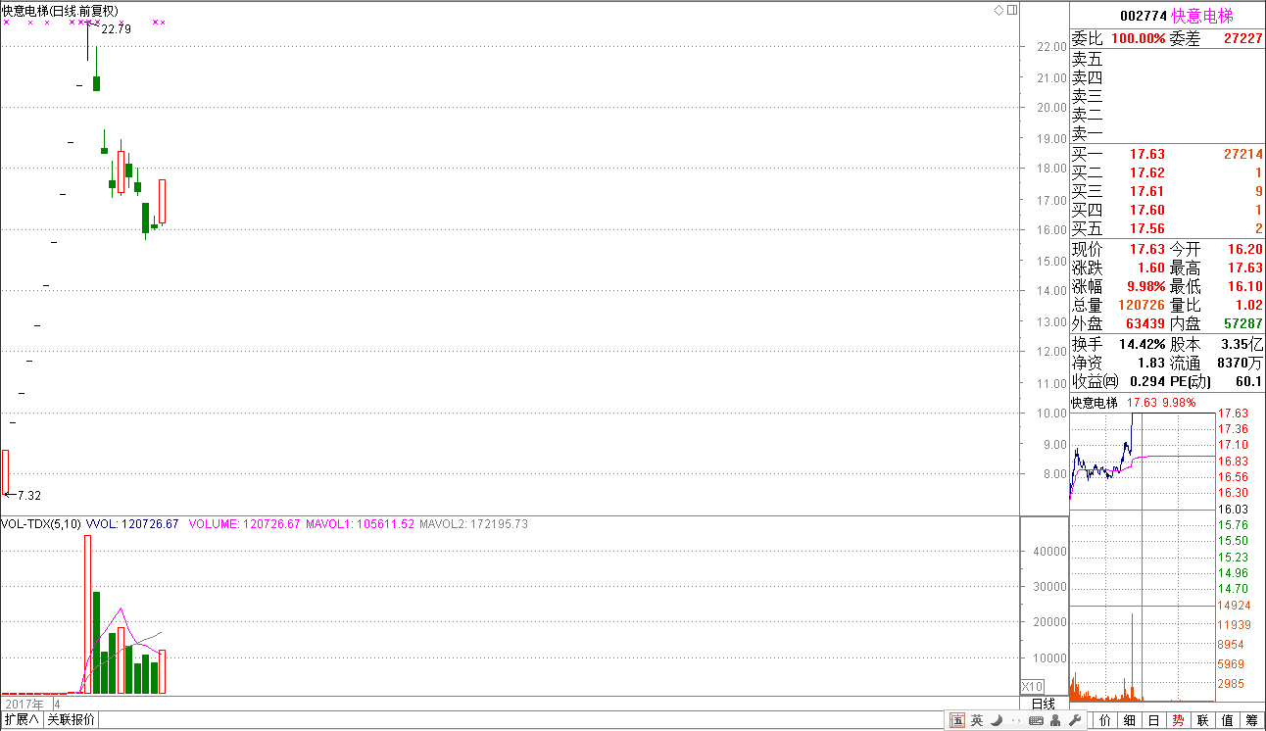This screenshot has width=1266, height=731.
Task: Click the 外盘 value 63439
Action: [1145, 323]
